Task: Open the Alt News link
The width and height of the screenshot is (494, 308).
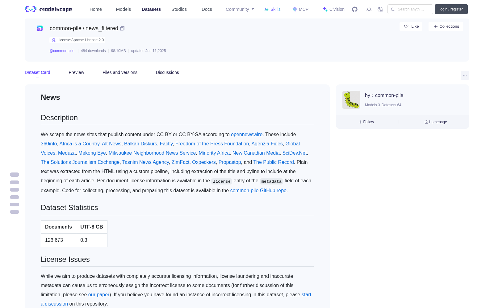Action: click(x=111, y=144)
